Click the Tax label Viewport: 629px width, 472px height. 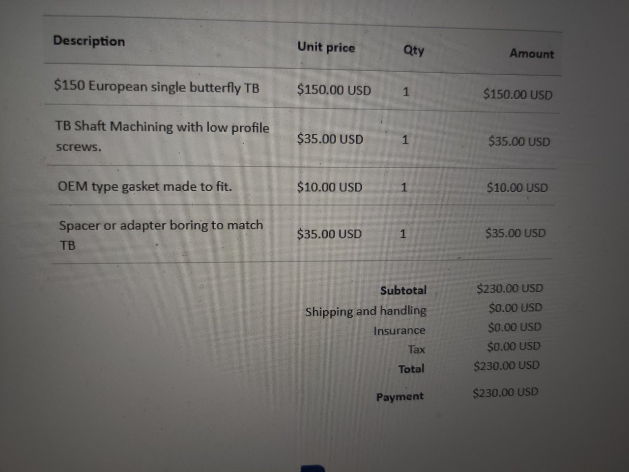point(416,350)
